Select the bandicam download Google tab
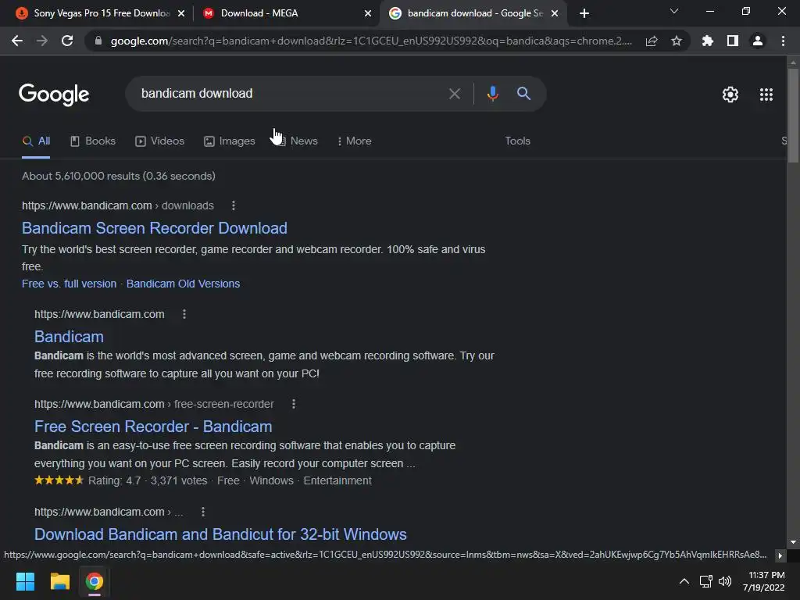The image size is (800, 600). tap(472, 13)
